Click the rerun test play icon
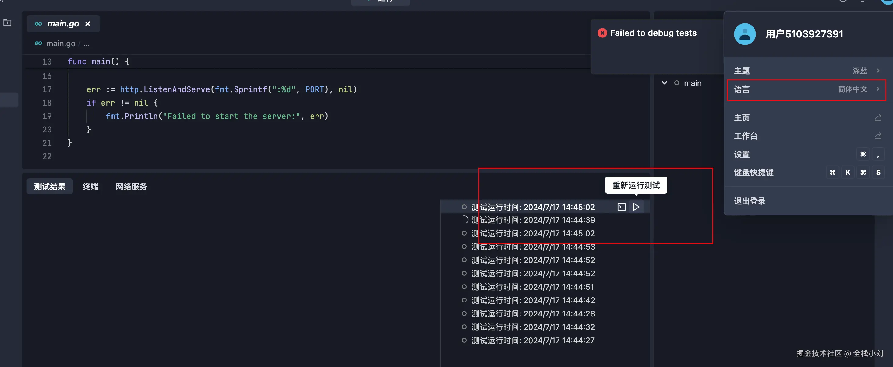893x367 pixels. [636, 207]
